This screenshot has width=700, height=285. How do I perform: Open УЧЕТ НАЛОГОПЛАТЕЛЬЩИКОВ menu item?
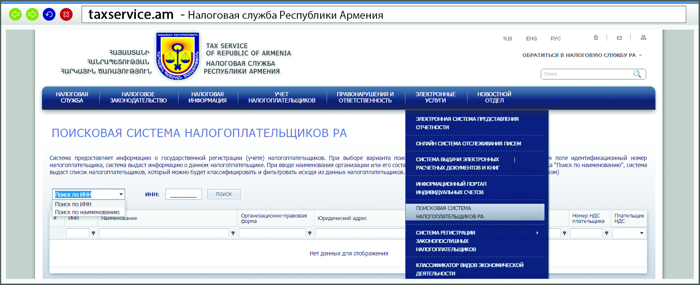(282, 97)
